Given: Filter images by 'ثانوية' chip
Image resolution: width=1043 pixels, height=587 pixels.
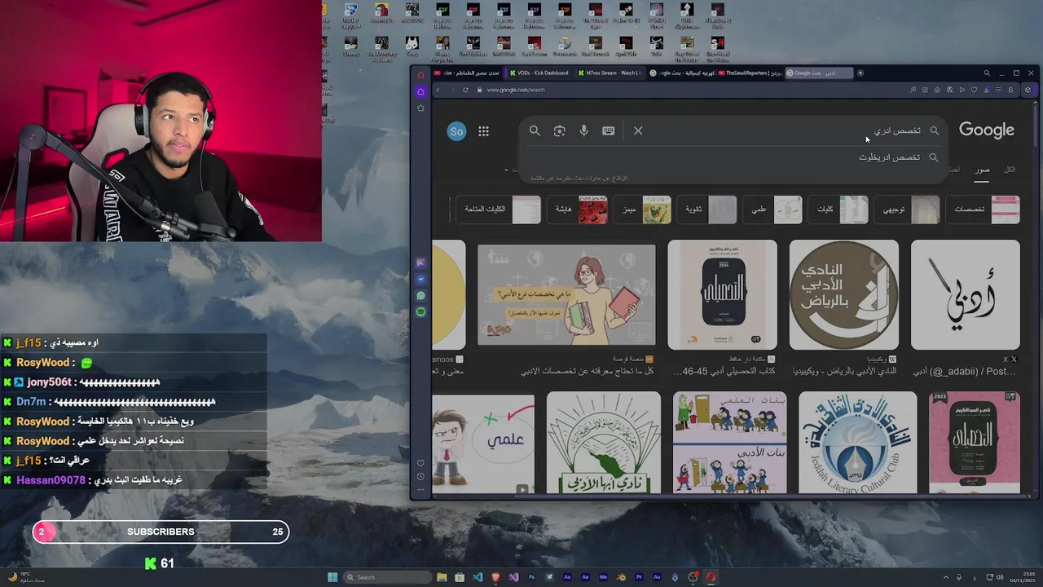Looking at the screenshot, I should click(707, 210).
